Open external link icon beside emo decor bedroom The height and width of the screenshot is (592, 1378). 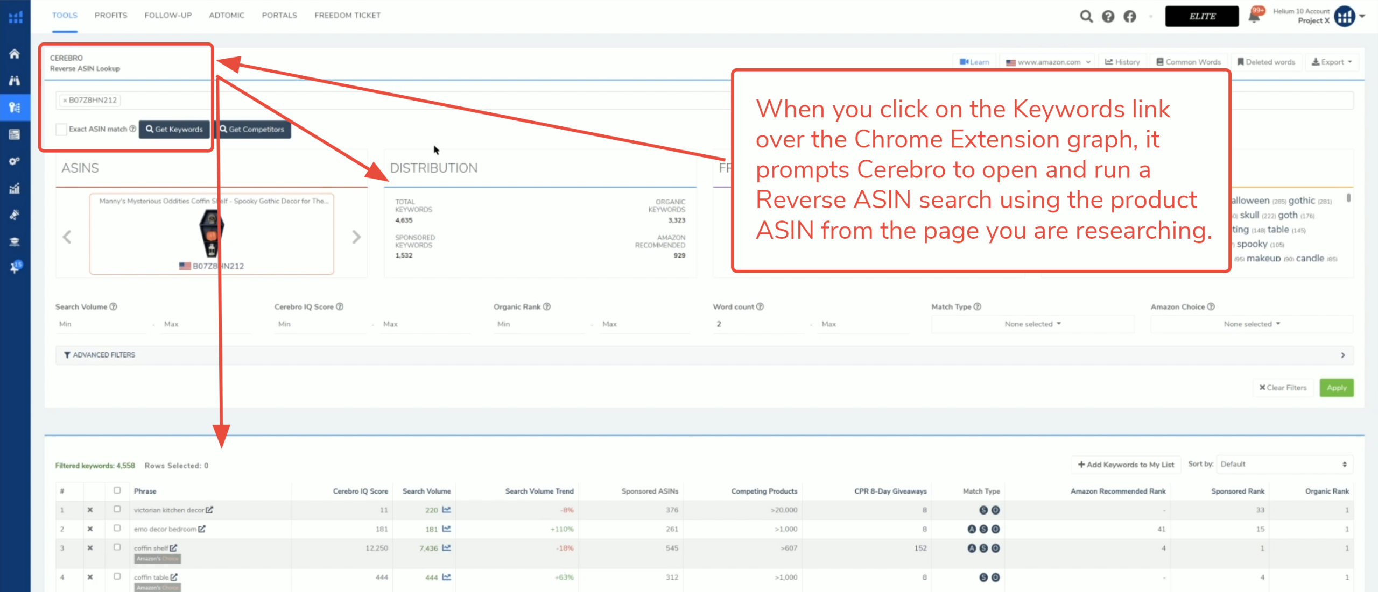202,529
